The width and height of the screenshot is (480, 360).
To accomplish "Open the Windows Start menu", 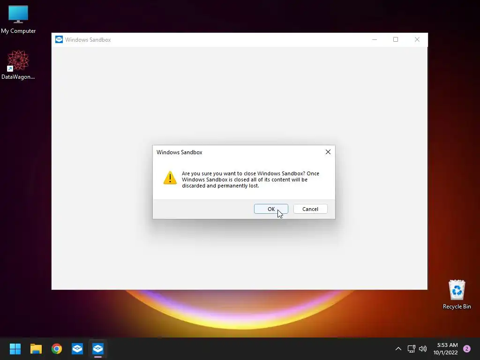I will pyautogui.click(x=15, y=348).
